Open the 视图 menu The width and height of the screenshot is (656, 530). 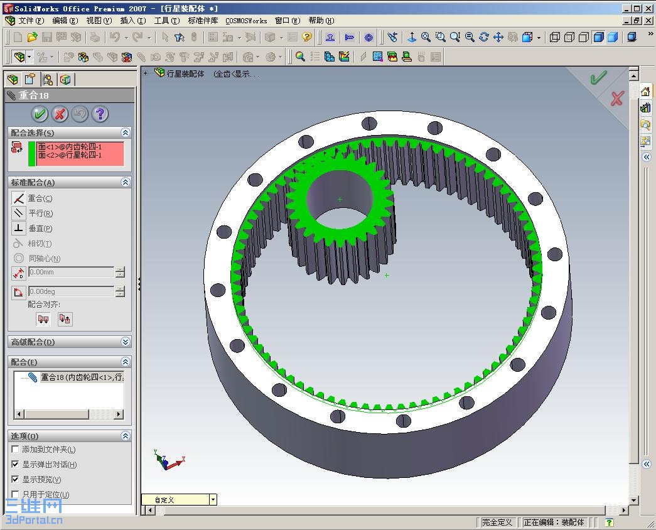coord(99,21)
